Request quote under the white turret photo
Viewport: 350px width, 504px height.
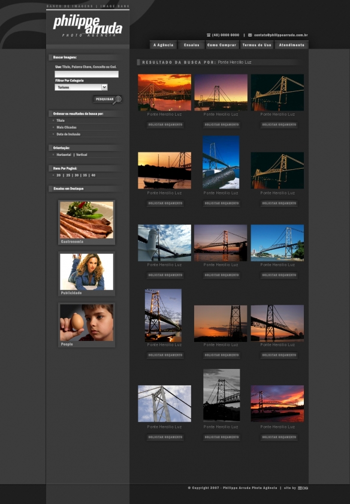coord(165,275)
